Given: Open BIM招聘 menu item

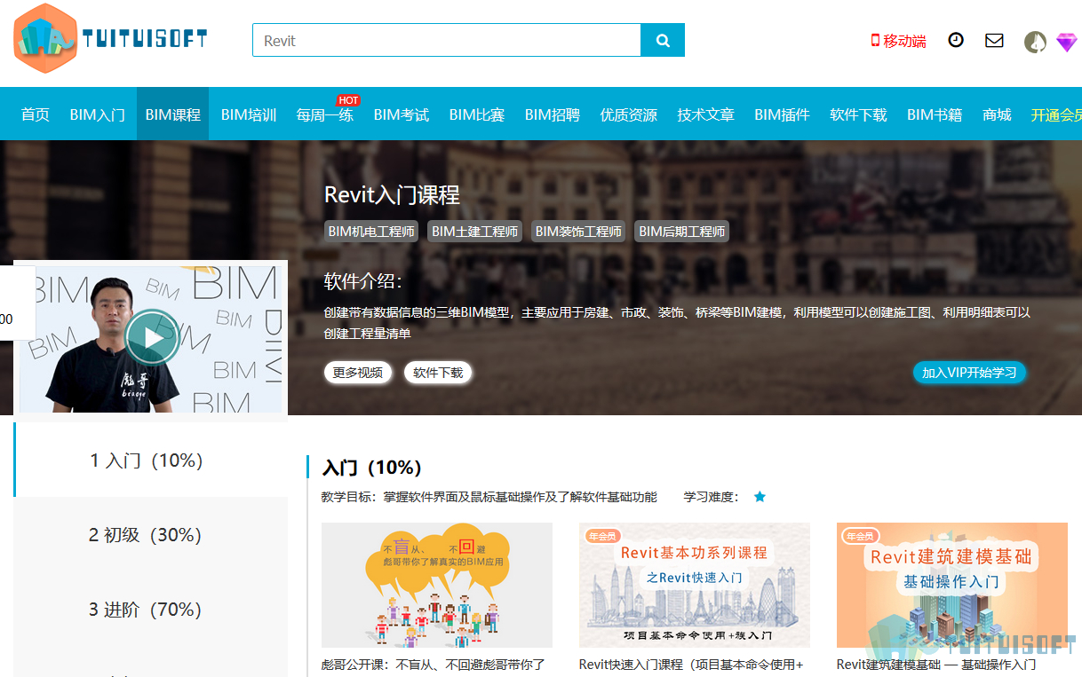Looking at the screenshot, I should coord(553,114).
